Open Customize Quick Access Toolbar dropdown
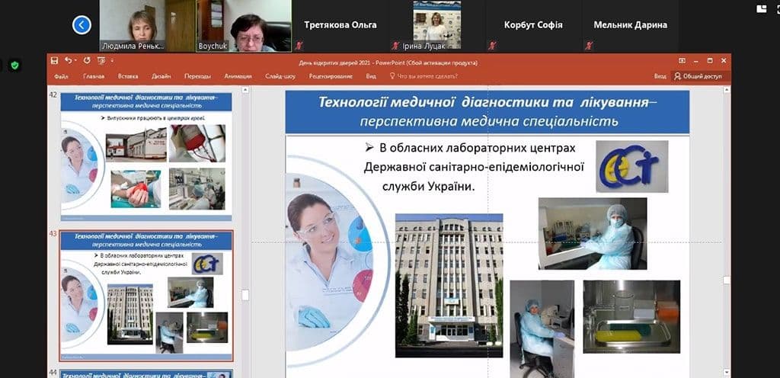 (x=113, y=61)
